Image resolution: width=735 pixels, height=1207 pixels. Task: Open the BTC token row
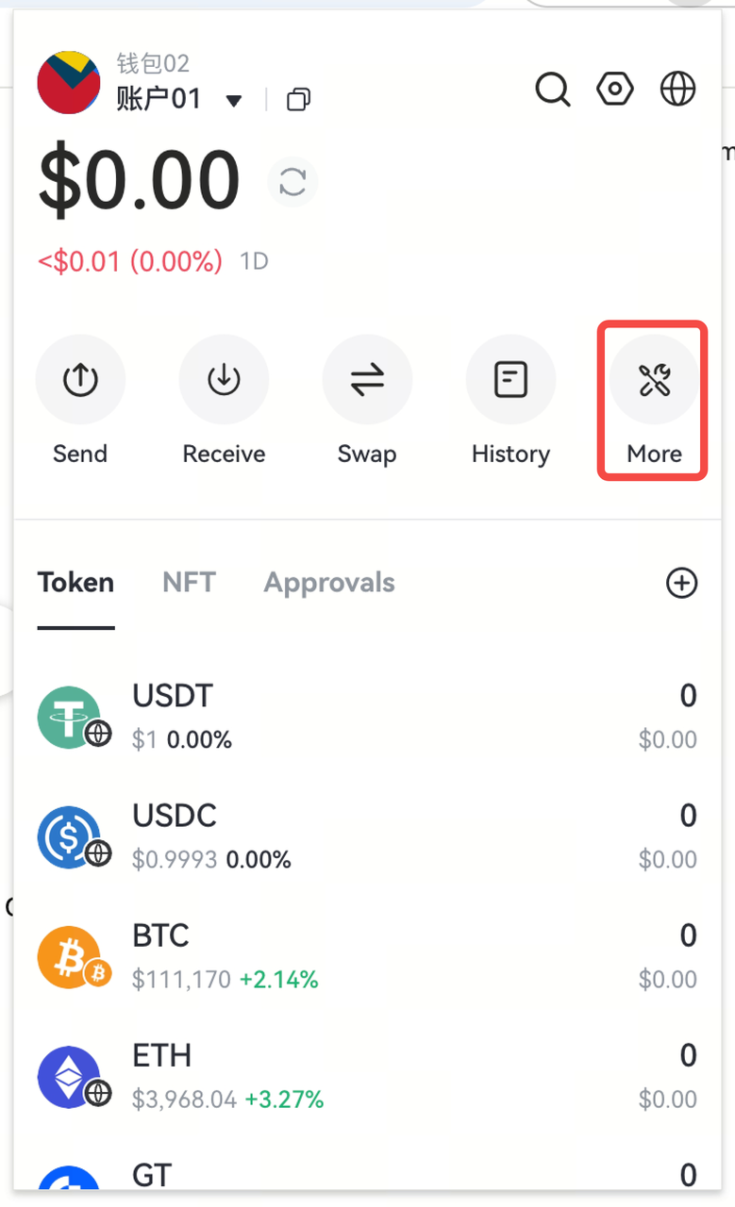coord(366,956)
